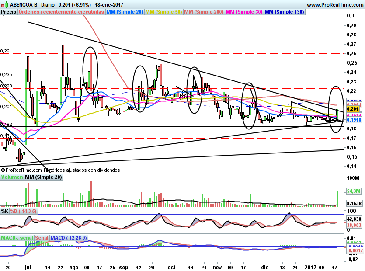This screenshot has width=365, height=271.
Task: Open the www.ProRealTime.com link
Action: coord(335,4)
